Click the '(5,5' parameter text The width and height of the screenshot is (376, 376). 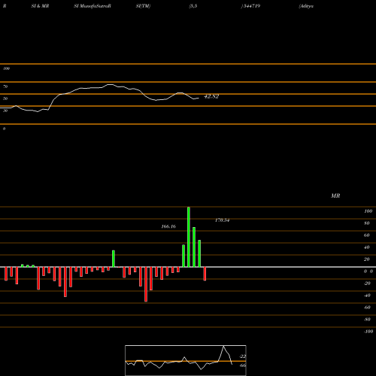[x=193, y=6]
